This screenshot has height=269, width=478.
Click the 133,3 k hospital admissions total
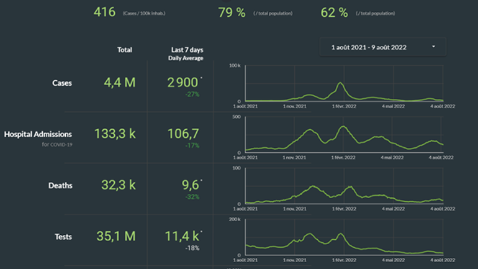click(115, 134)
